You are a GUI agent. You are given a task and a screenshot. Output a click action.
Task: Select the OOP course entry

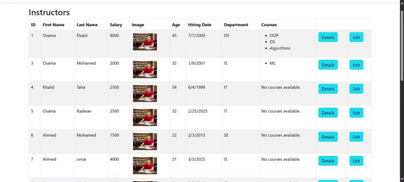[x=274, y=36]
